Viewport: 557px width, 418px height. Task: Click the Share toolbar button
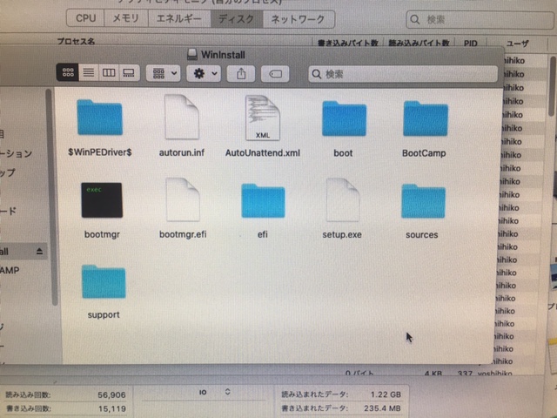pyautogui.click(x=241, y=73)
